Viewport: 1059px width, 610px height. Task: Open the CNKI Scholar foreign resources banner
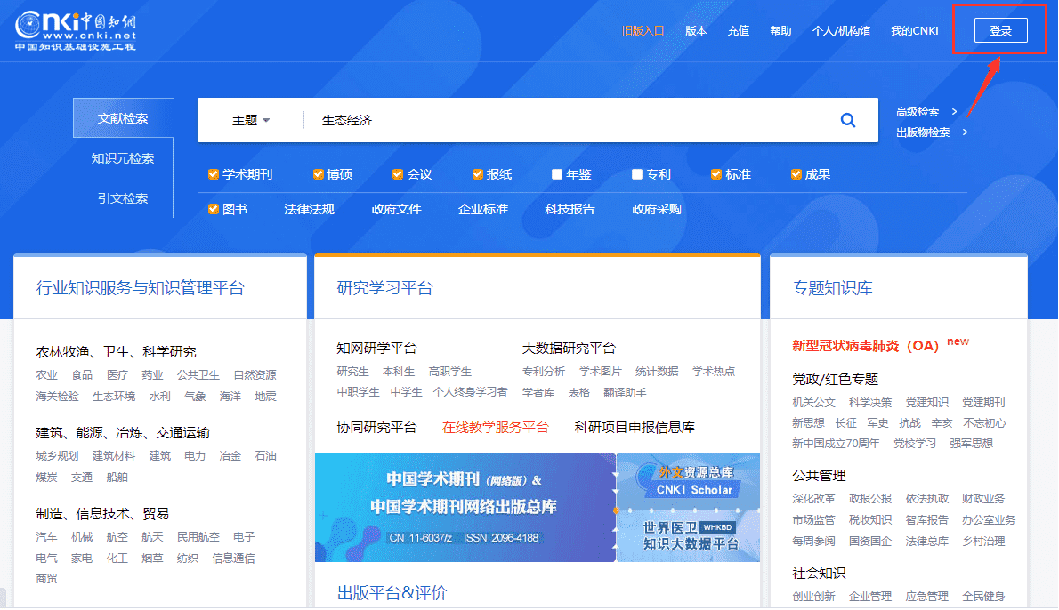(689, 481)
